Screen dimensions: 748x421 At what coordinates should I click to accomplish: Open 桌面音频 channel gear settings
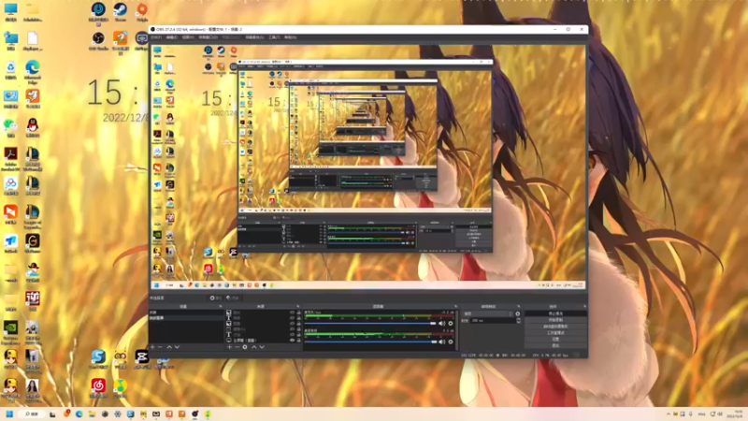point(451,341)
